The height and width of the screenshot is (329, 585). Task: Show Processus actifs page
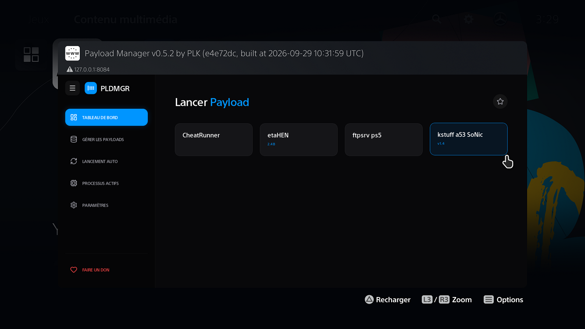(x=107, y=183)
